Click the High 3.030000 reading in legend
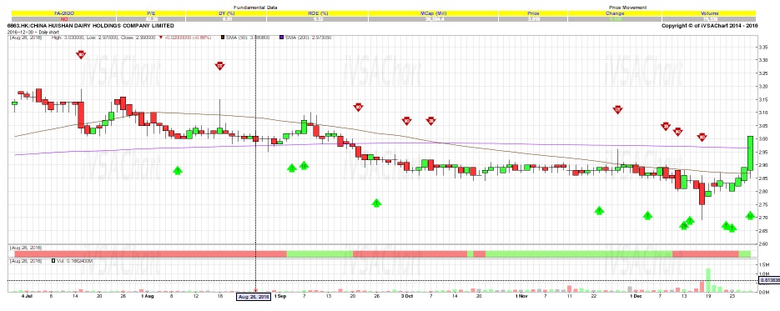Image resolution: width=780 pixels, height=311 pixels. pyautogui.click(x=68, y=38)
